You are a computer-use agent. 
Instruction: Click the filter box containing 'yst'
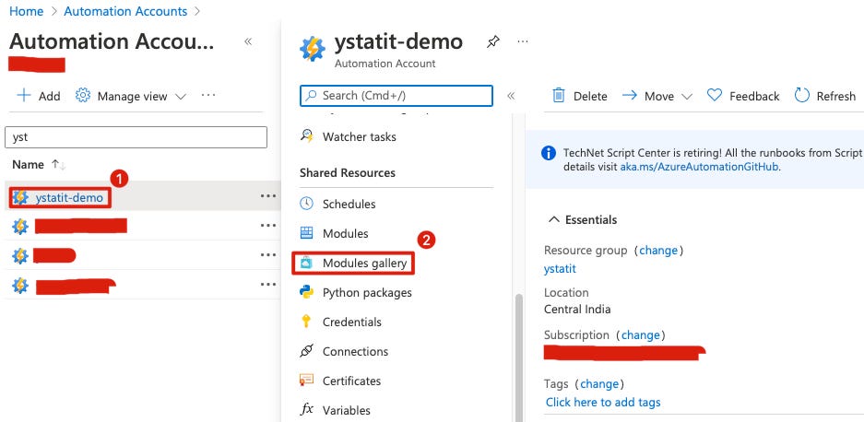136,137
